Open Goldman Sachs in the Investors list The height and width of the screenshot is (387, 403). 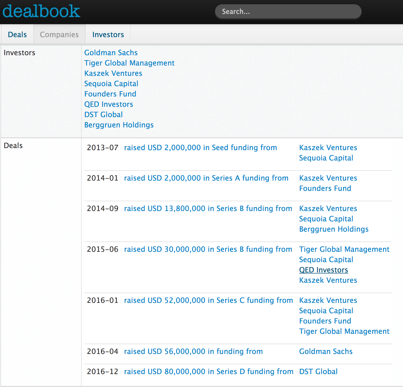[x=111, y=53]
